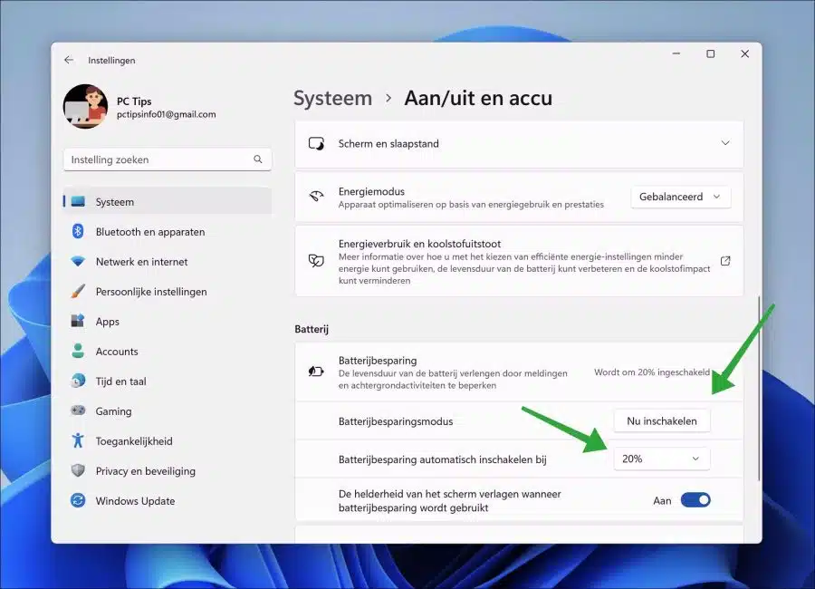815x589 pixels.
Task: Select the Systeem monitor icon in sidebar
Action: [x=78, y=201]
